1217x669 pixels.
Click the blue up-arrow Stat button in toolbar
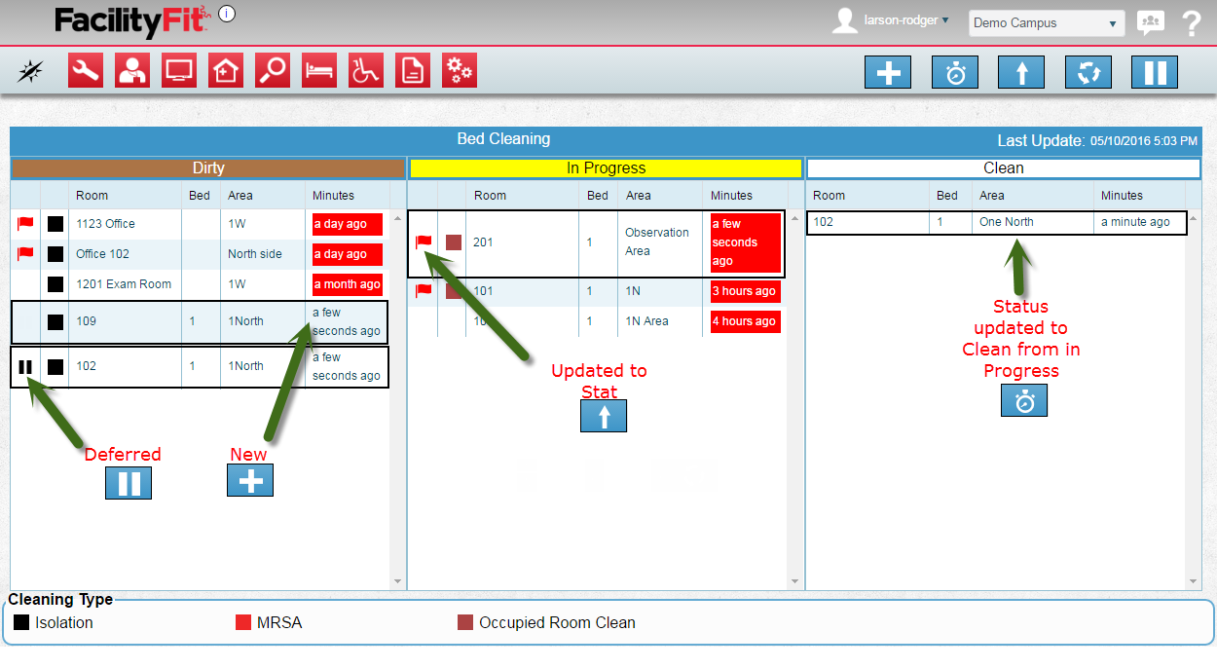1021,73
